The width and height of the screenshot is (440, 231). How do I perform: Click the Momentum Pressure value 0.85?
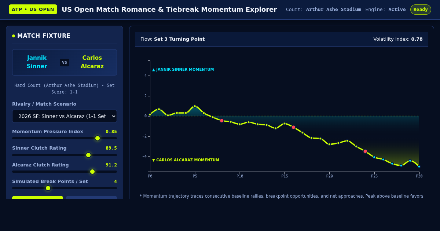click(111, 132)
